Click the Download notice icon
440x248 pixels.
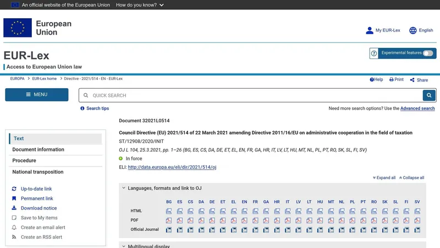click(x=14, y=208)
